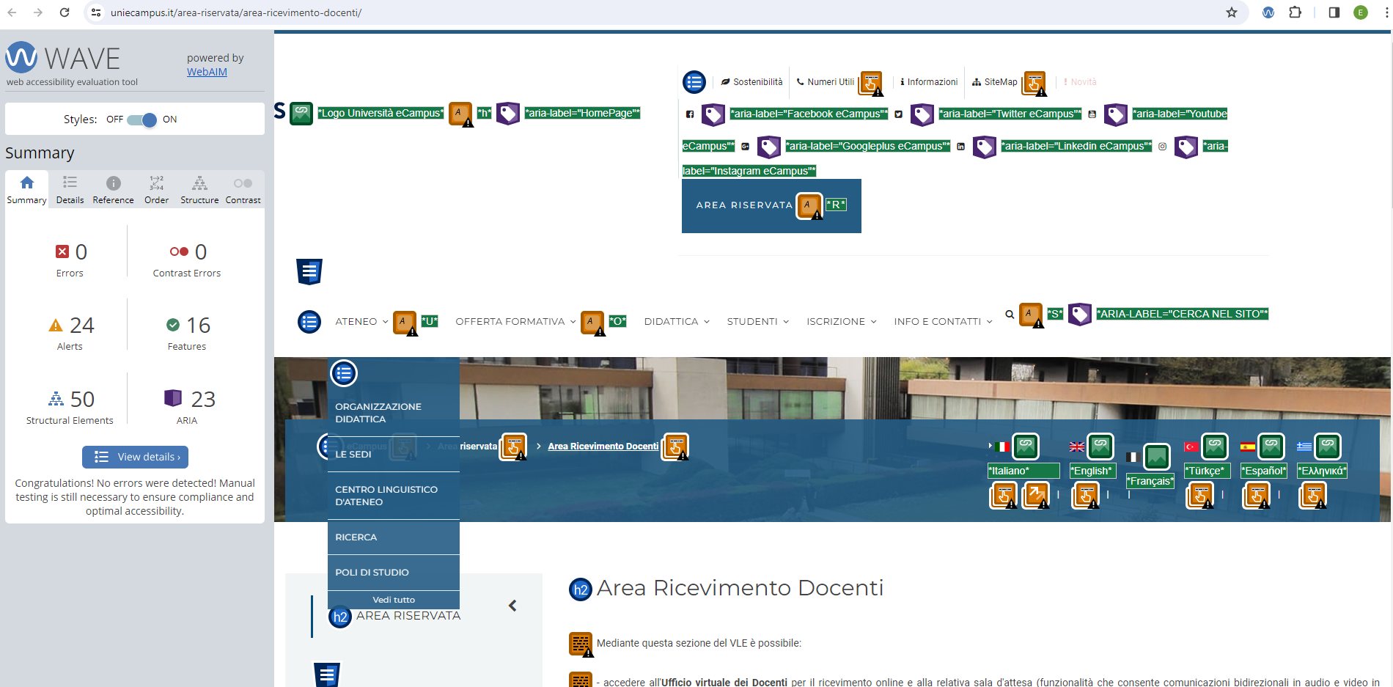Expand the STUDENTI menu dropdown
Image resolution: width=1393 pixels, height=687 pixels.
pyautogui.click(x=758, y=322)
